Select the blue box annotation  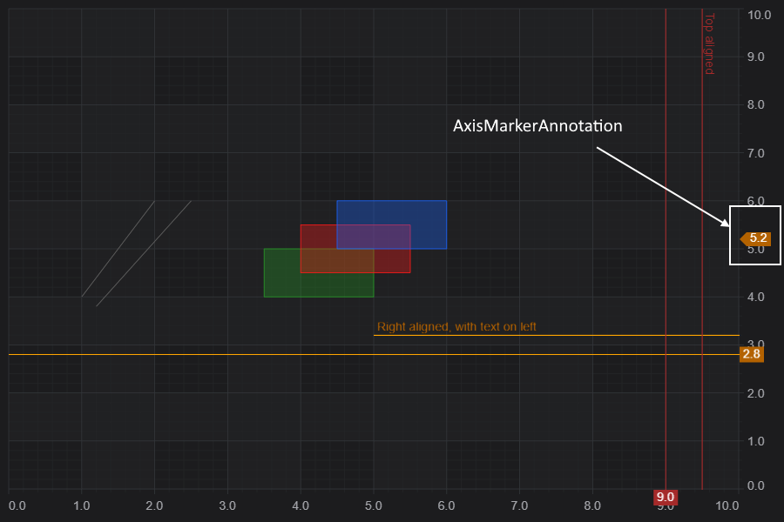(x=391, y=224)
